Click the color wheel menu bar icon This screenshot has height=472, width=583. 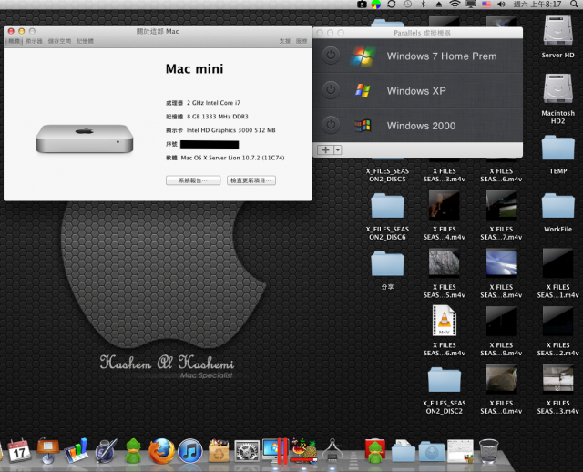click(x=376, y=4)
